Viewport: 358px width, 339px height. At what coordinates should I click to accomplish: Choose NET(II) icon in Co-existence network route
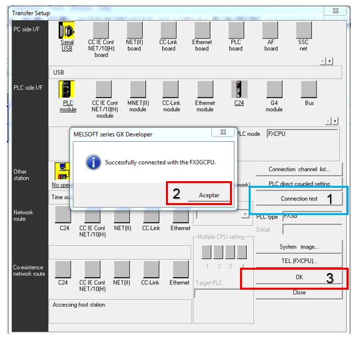coord(122,270)
